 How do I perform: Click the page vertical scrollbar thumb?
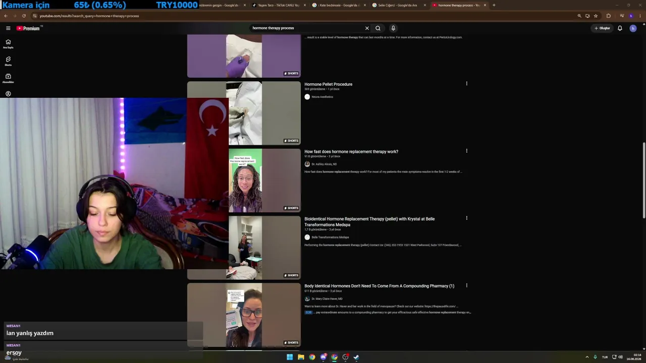coord(643,180)
